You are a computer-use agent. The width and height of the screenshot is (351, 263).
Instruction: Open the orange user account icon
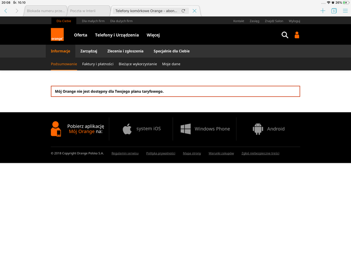click(297, 35)
